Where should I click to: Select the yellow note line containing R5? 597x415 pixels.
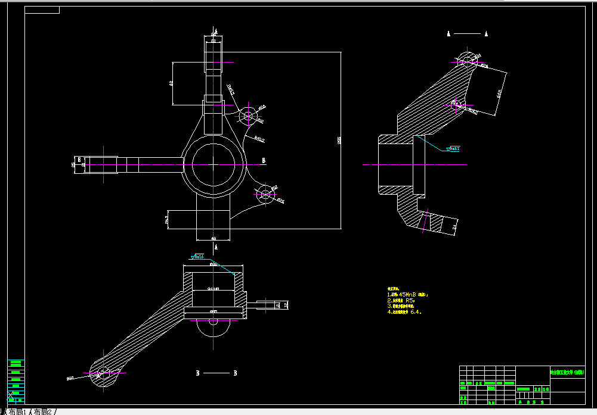pyautogui.click(x=401, y=300)
